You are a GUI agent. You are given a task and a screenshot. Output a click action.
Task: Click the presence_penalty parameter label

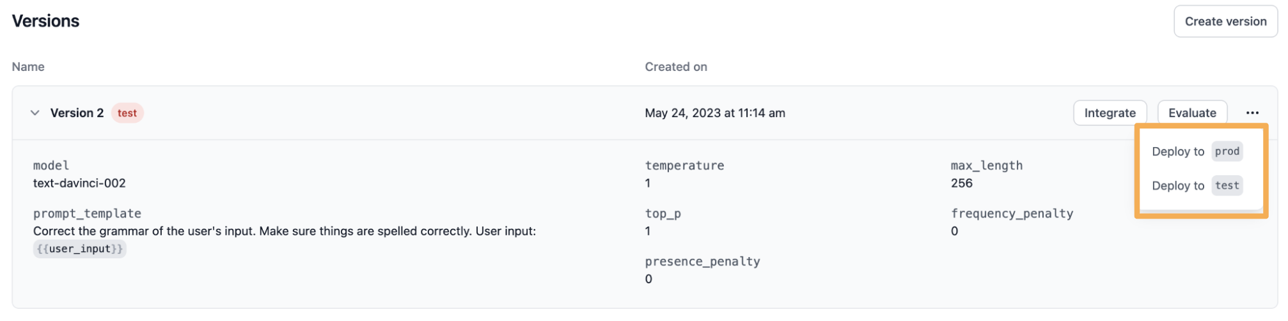(x=702, y=262)
